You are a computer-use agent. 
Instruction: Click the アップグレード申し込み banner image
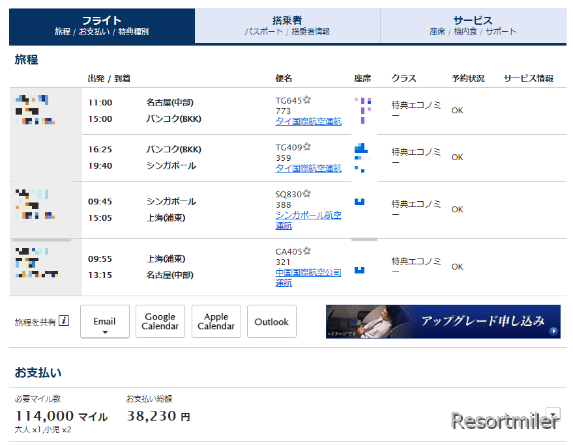(443, 322)
